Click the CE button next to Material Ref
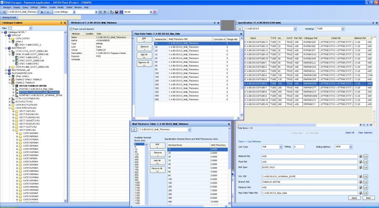The height and width of the screenshot is (208, 379). pyautogui.click(x=366, y=157)
